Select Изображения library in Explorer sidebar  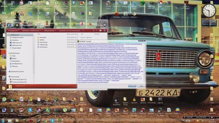pos(16,64)
